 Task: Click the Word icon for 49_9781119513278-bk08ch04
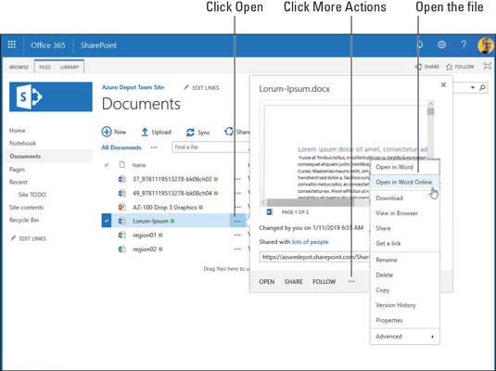click(x=122, y=193)
